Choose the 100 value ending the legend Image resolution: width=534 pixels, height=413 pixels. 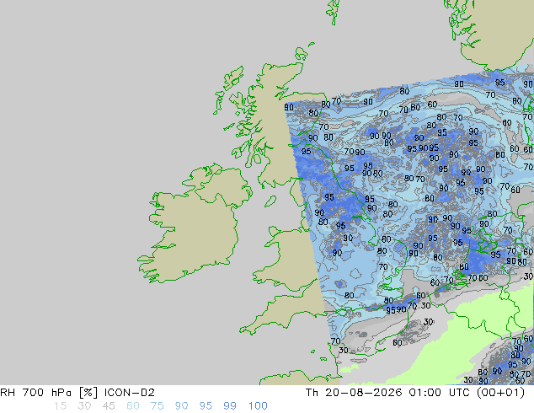click(258, 406)
